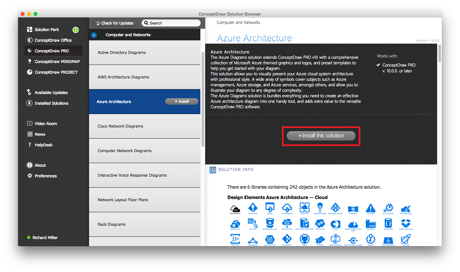Image resolution: width=460 pixels, height=272 pixels.
Task: Click the Content delivery network icon
Action: [x=353, y=225]
